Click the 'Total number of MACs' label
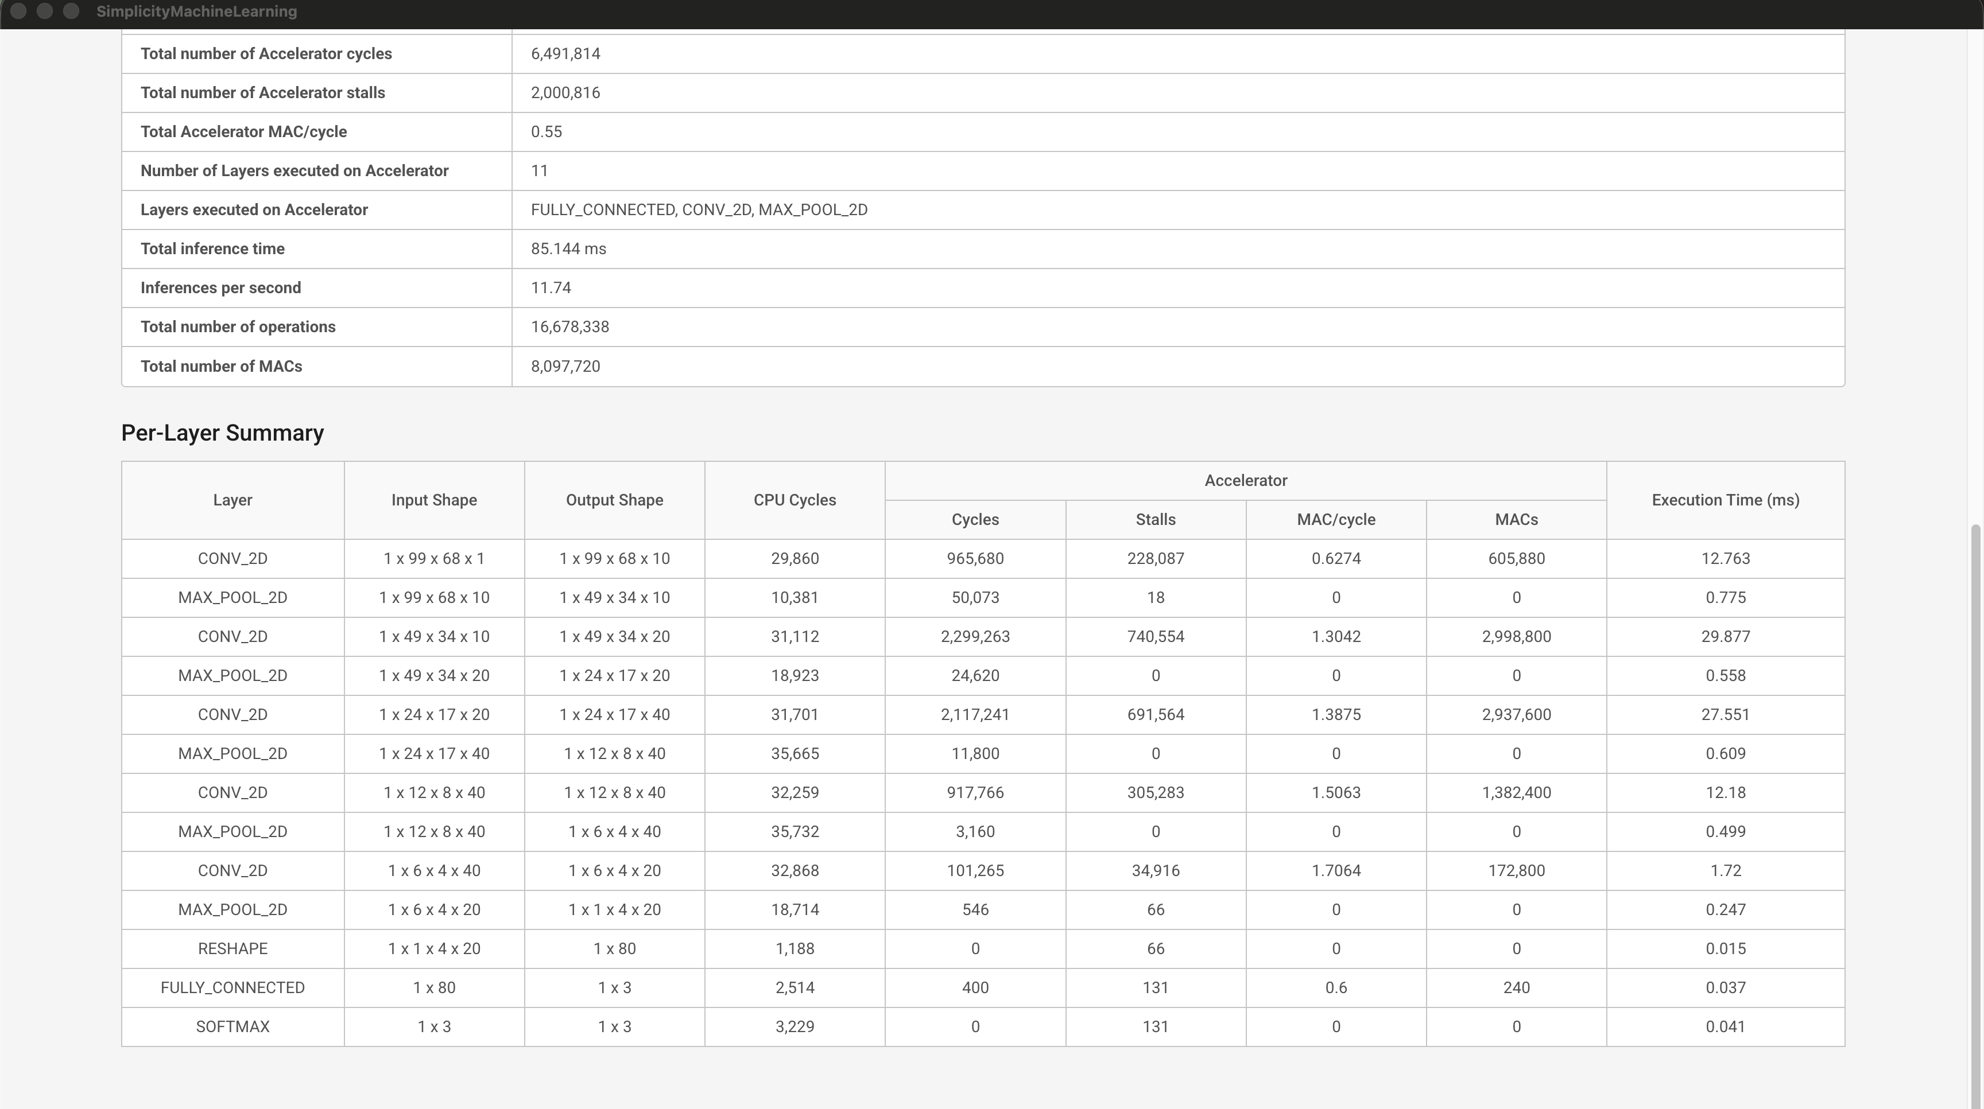The height and width of the screenshot is (1109, 1984). [x=221, y=367]
